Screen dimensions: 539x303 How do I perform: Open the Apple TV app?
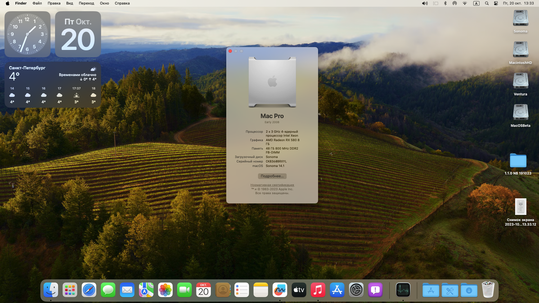pyautogui.click(x=299, y=290)
